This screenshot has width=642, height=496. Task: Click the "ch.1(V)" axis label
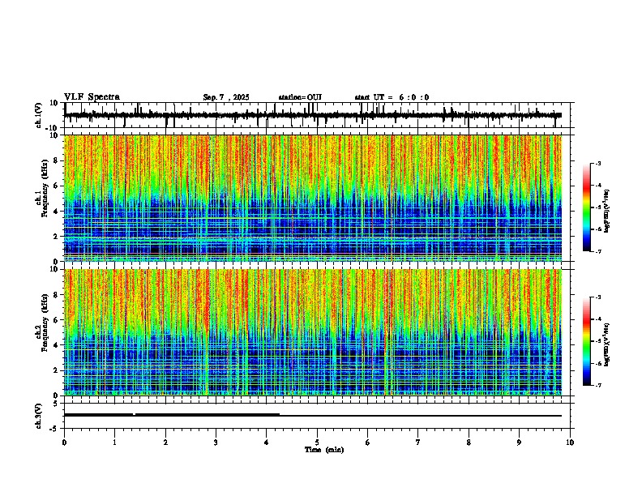pos(39,115)
